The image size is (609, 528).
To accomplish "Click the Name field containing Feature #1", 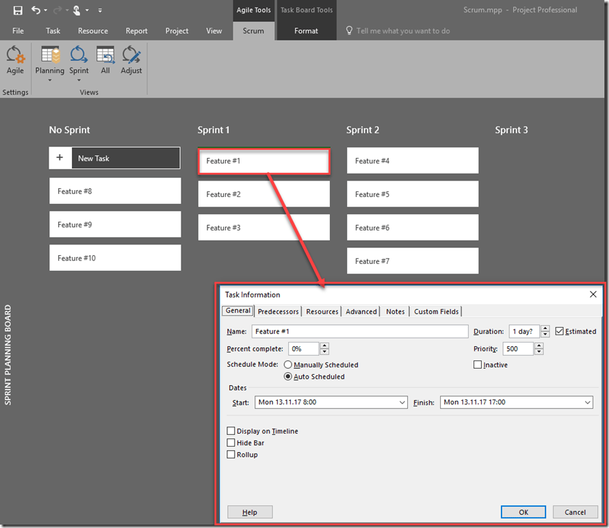I will pyautogui.click(x=360, y=331).
